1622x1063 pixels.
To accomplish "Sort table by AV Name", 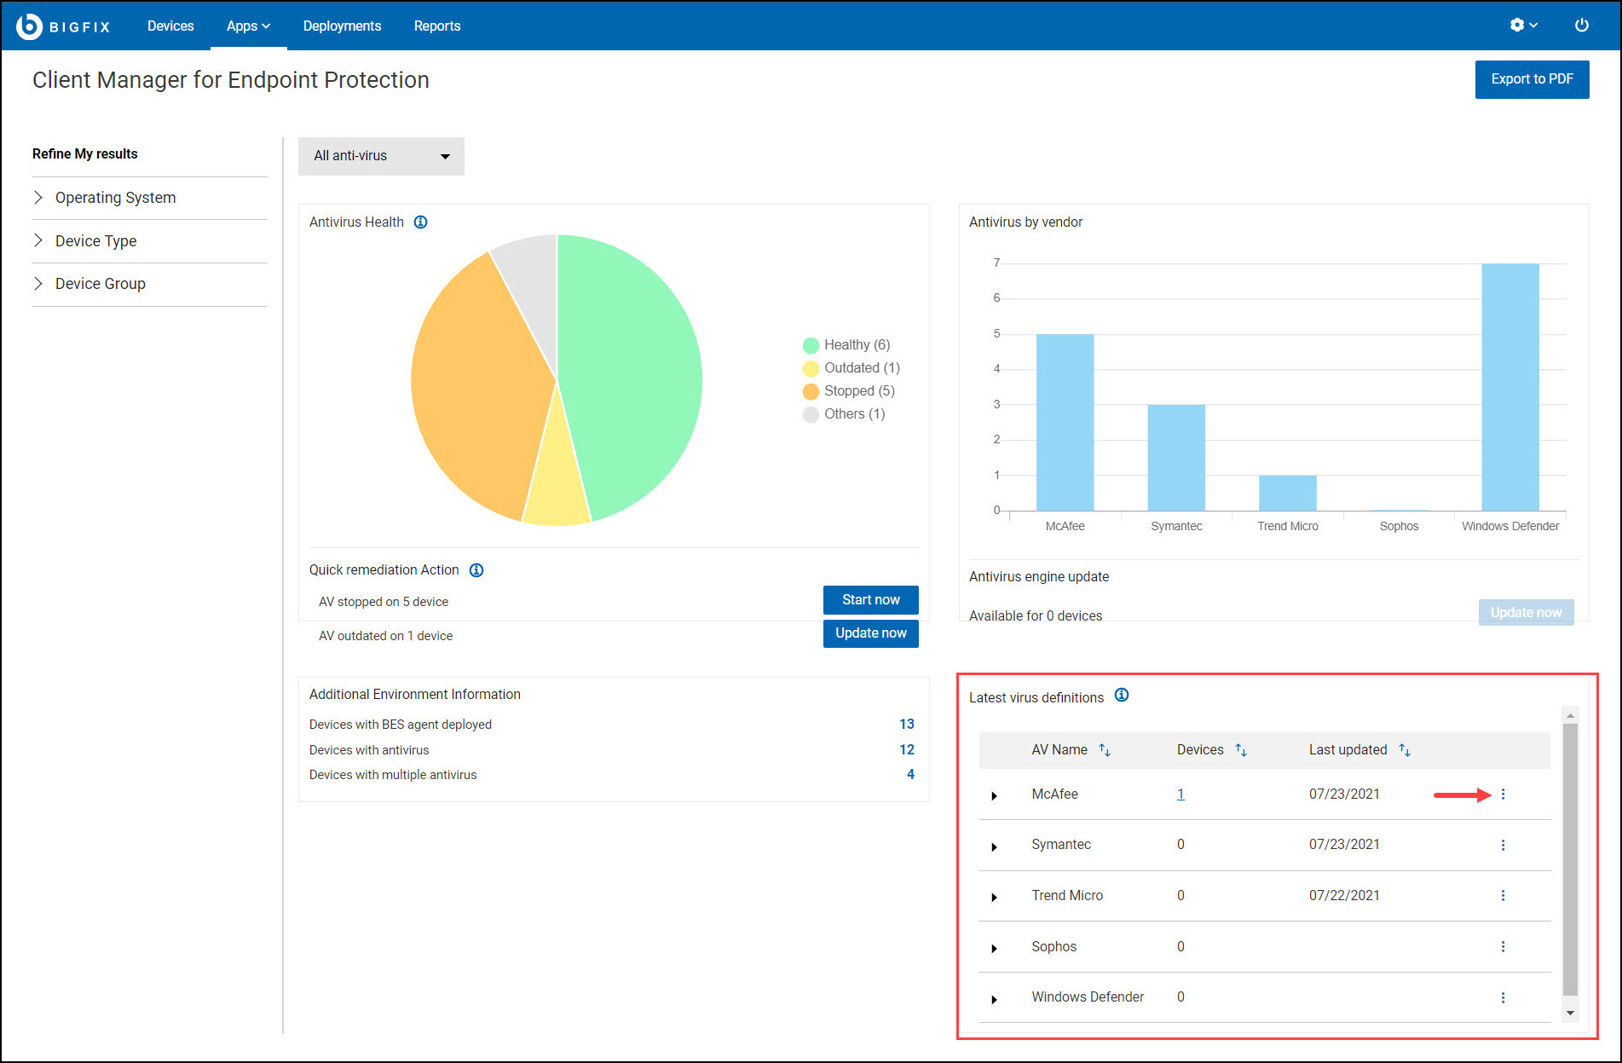I will coord(1105,750).
